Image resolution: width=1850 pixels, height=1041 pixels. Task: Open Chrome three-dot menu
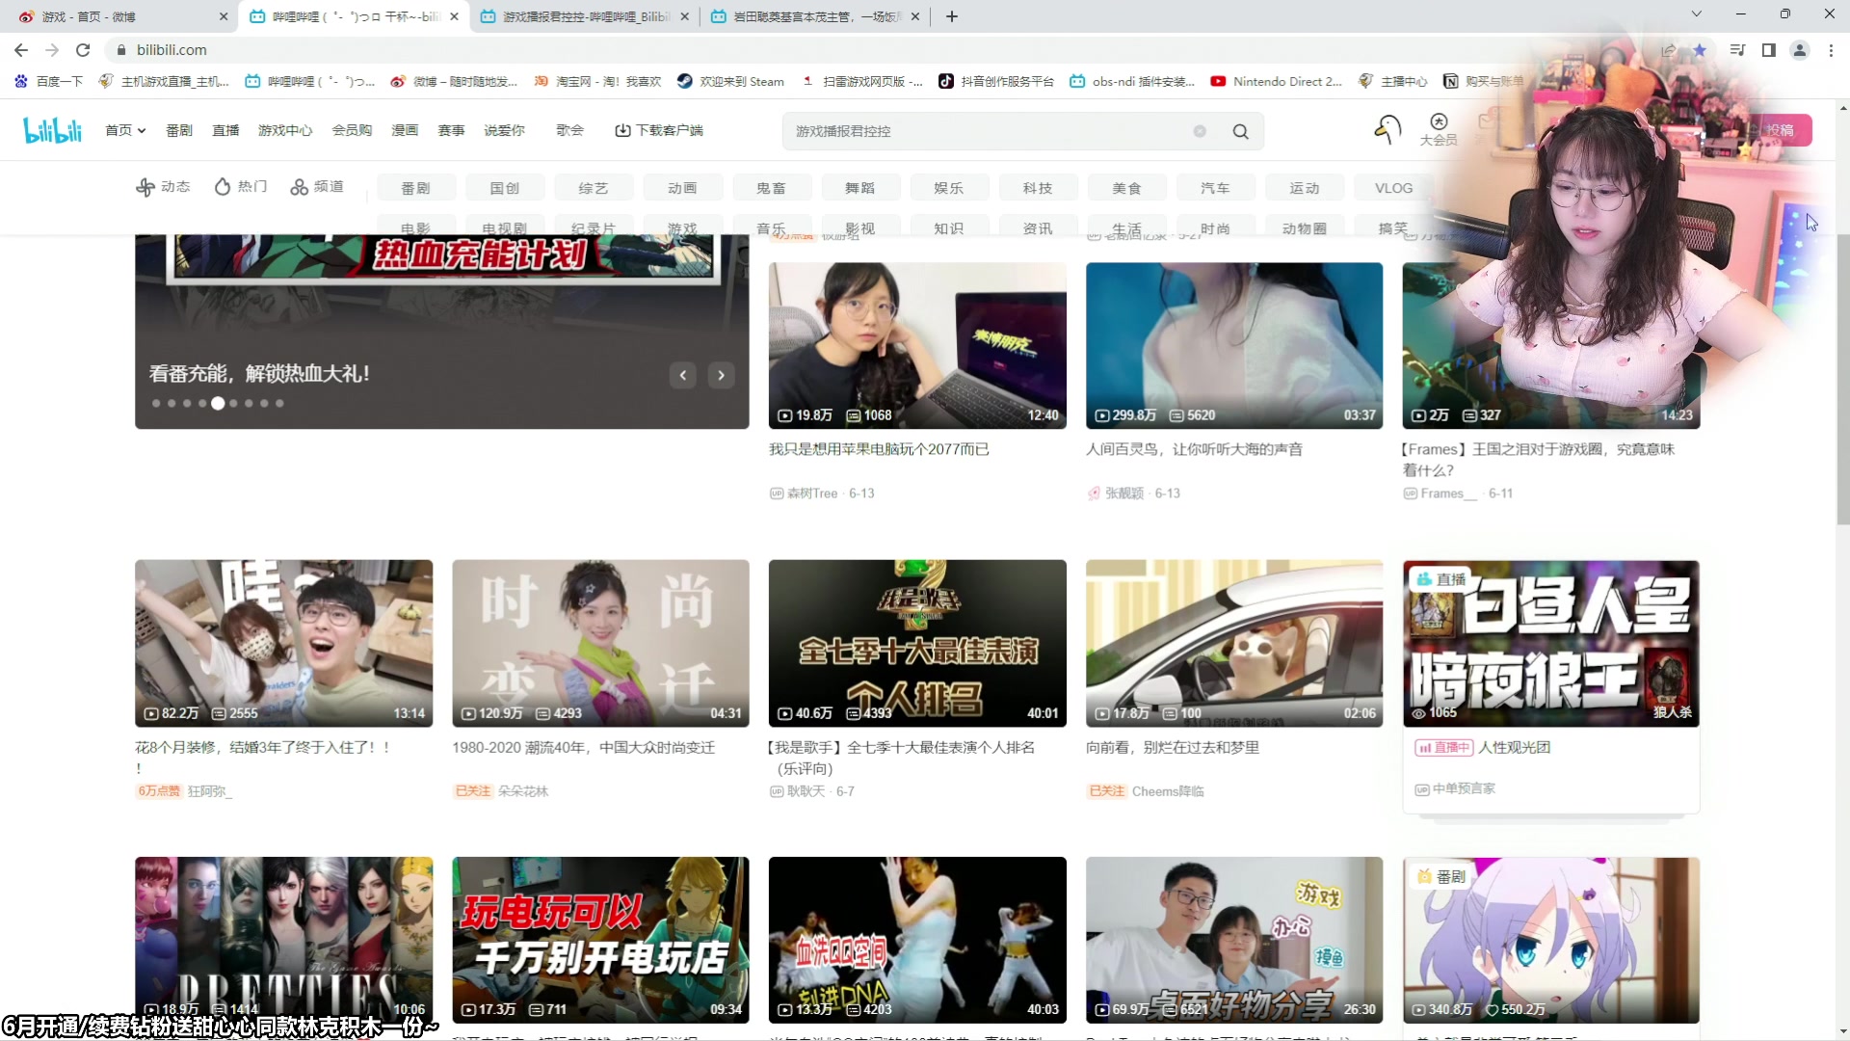click(x=1831, y=50)
